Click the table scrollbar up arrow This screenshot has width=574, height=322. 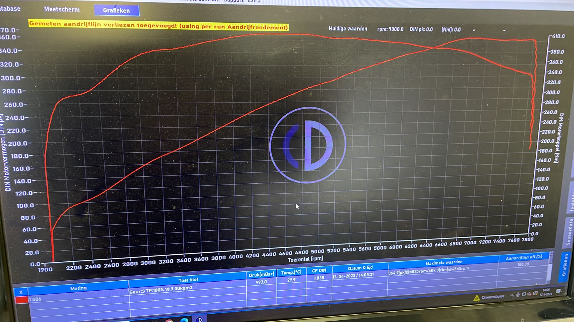click(x=551, y=254)
